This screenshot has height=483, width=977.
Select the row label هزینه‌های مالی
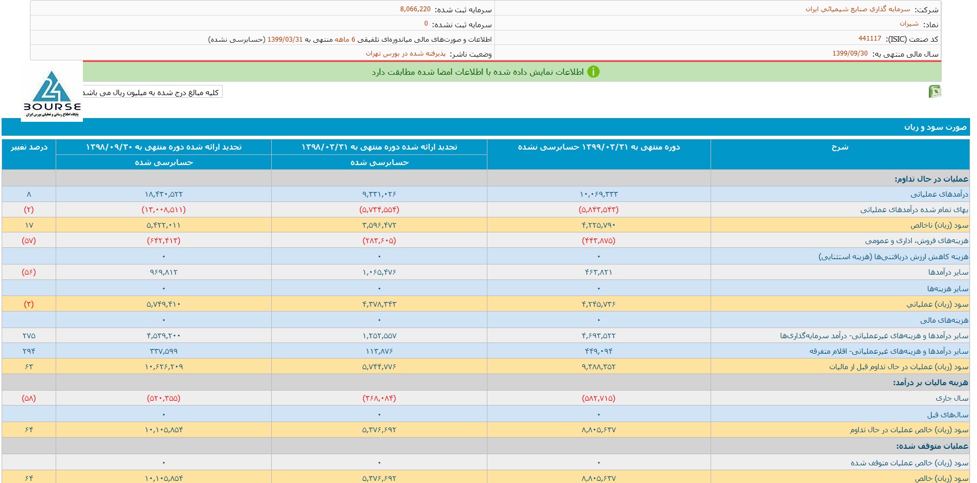[944, 320]
